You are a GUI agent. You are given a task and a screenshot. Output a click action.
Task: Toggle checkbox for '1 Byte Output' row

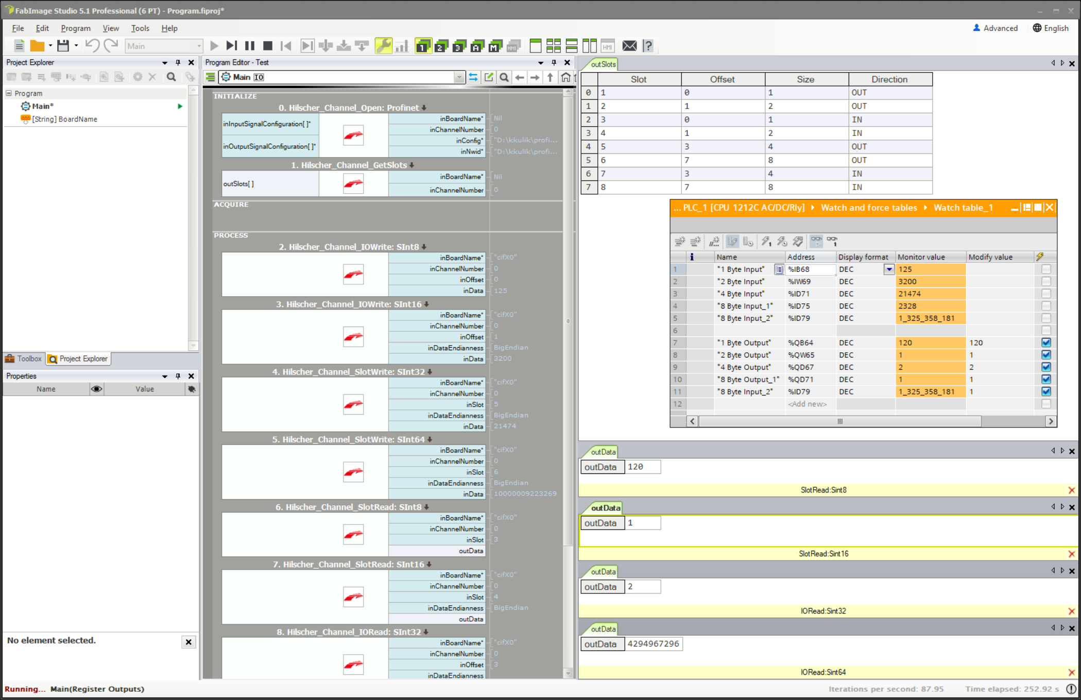pos(1046,343)
